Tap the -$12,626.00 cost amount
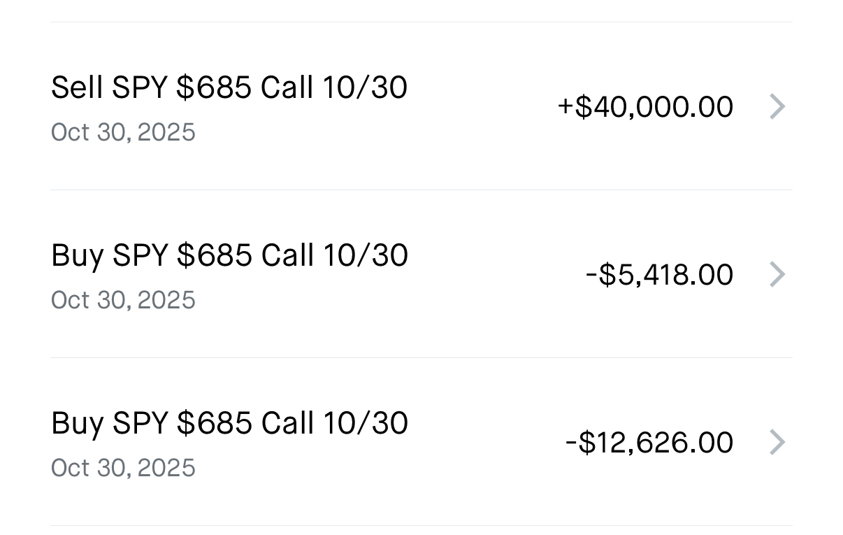843x535 pixels. tap(649, 443)
